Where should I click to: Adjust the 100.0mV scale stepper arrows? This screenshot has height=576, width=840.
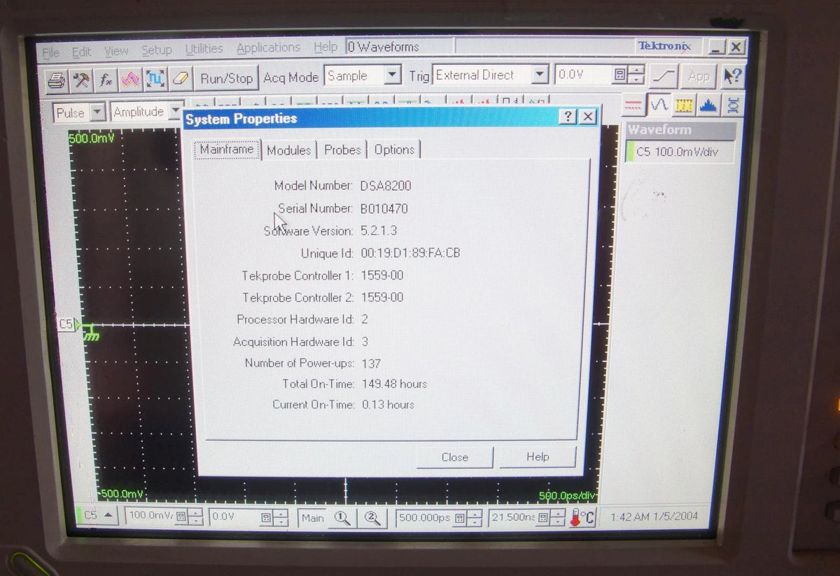pos(195,517)
